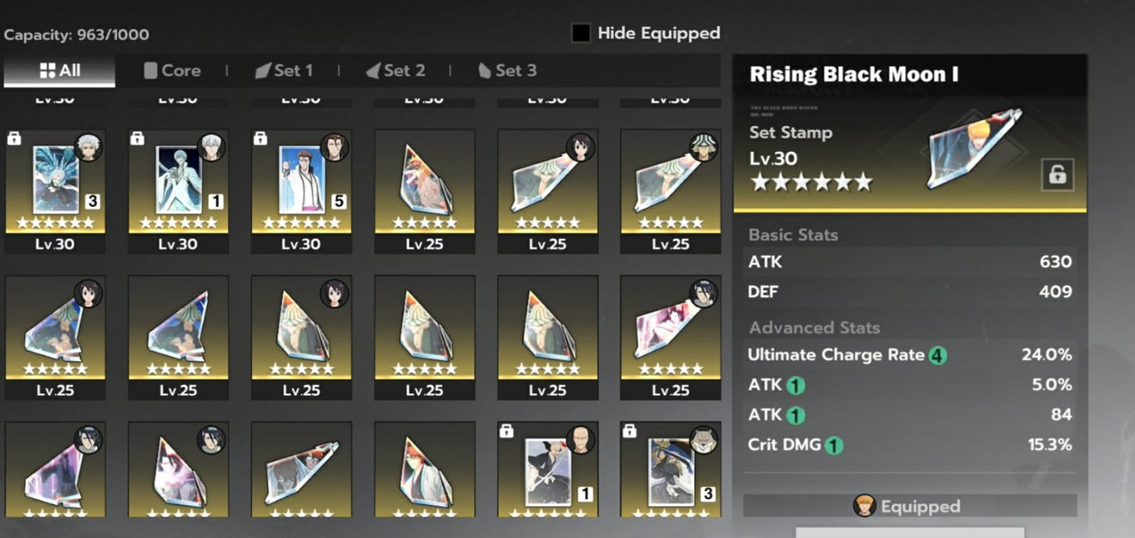Open the Core stamps tab

click(x=172, y=70)
